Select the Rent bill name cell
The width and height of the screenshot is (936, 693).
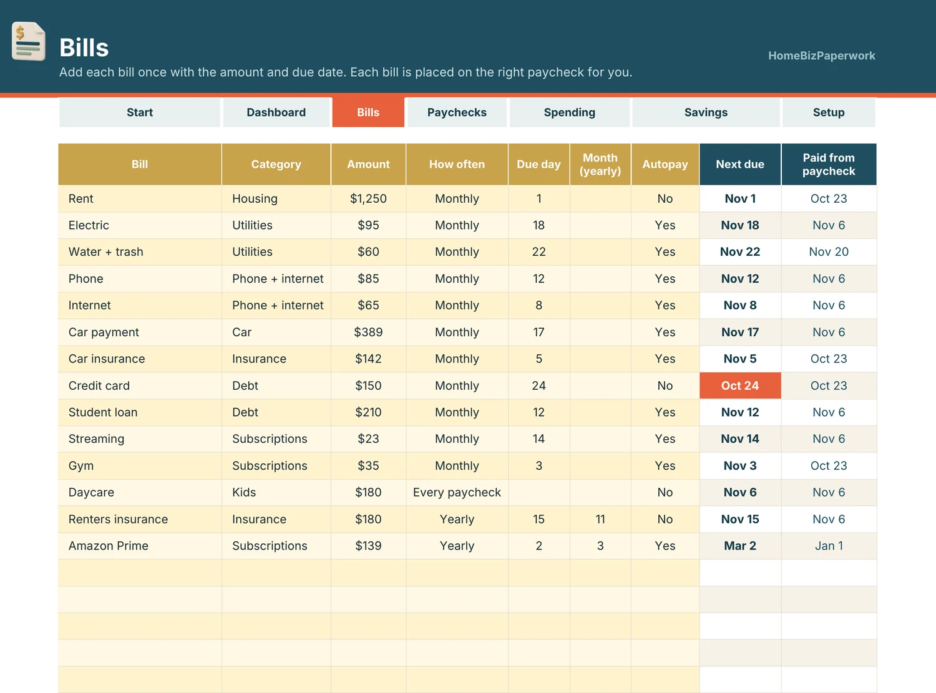point(140,198)
